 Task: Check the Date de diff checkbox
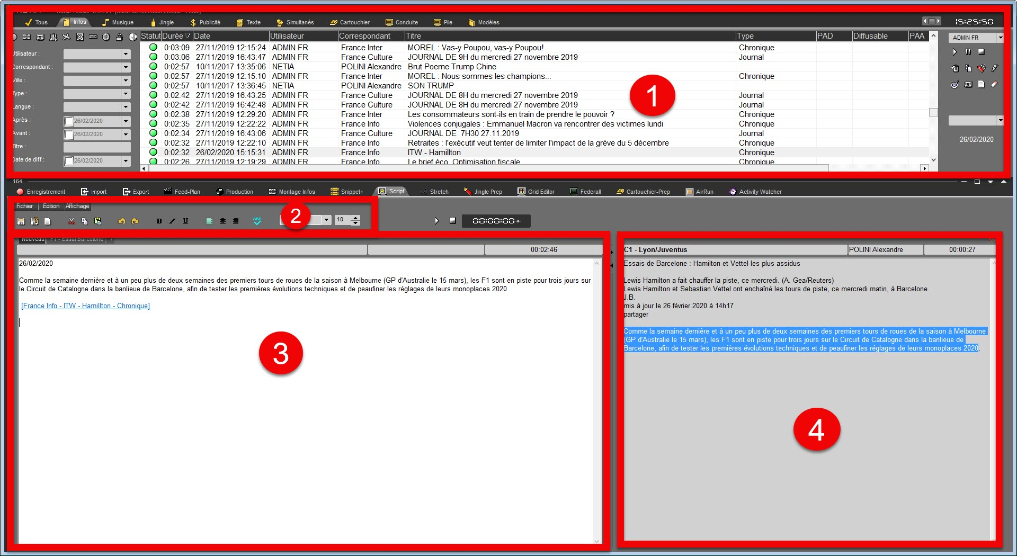point(69,161)
